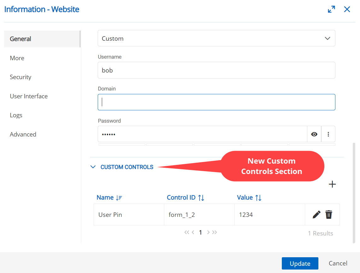Screen dimensions: 360x273
Task: Close the Information dialog with X
Action: (347, 9)
